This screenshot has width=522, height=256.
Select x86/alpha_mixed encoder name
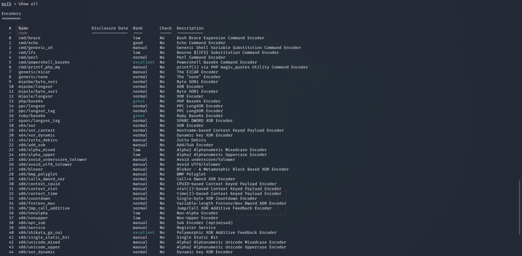point(37,150)
